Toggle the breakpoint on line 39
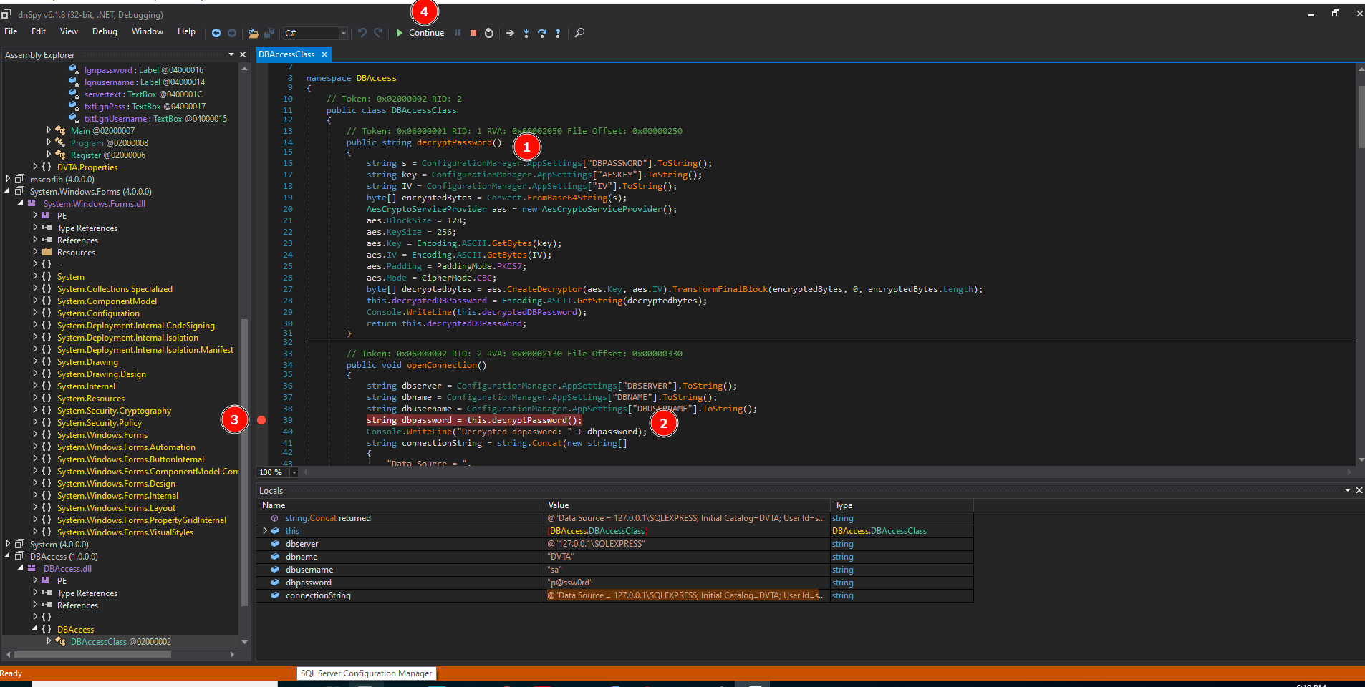1365x687 pixels. tap(261, 420)
